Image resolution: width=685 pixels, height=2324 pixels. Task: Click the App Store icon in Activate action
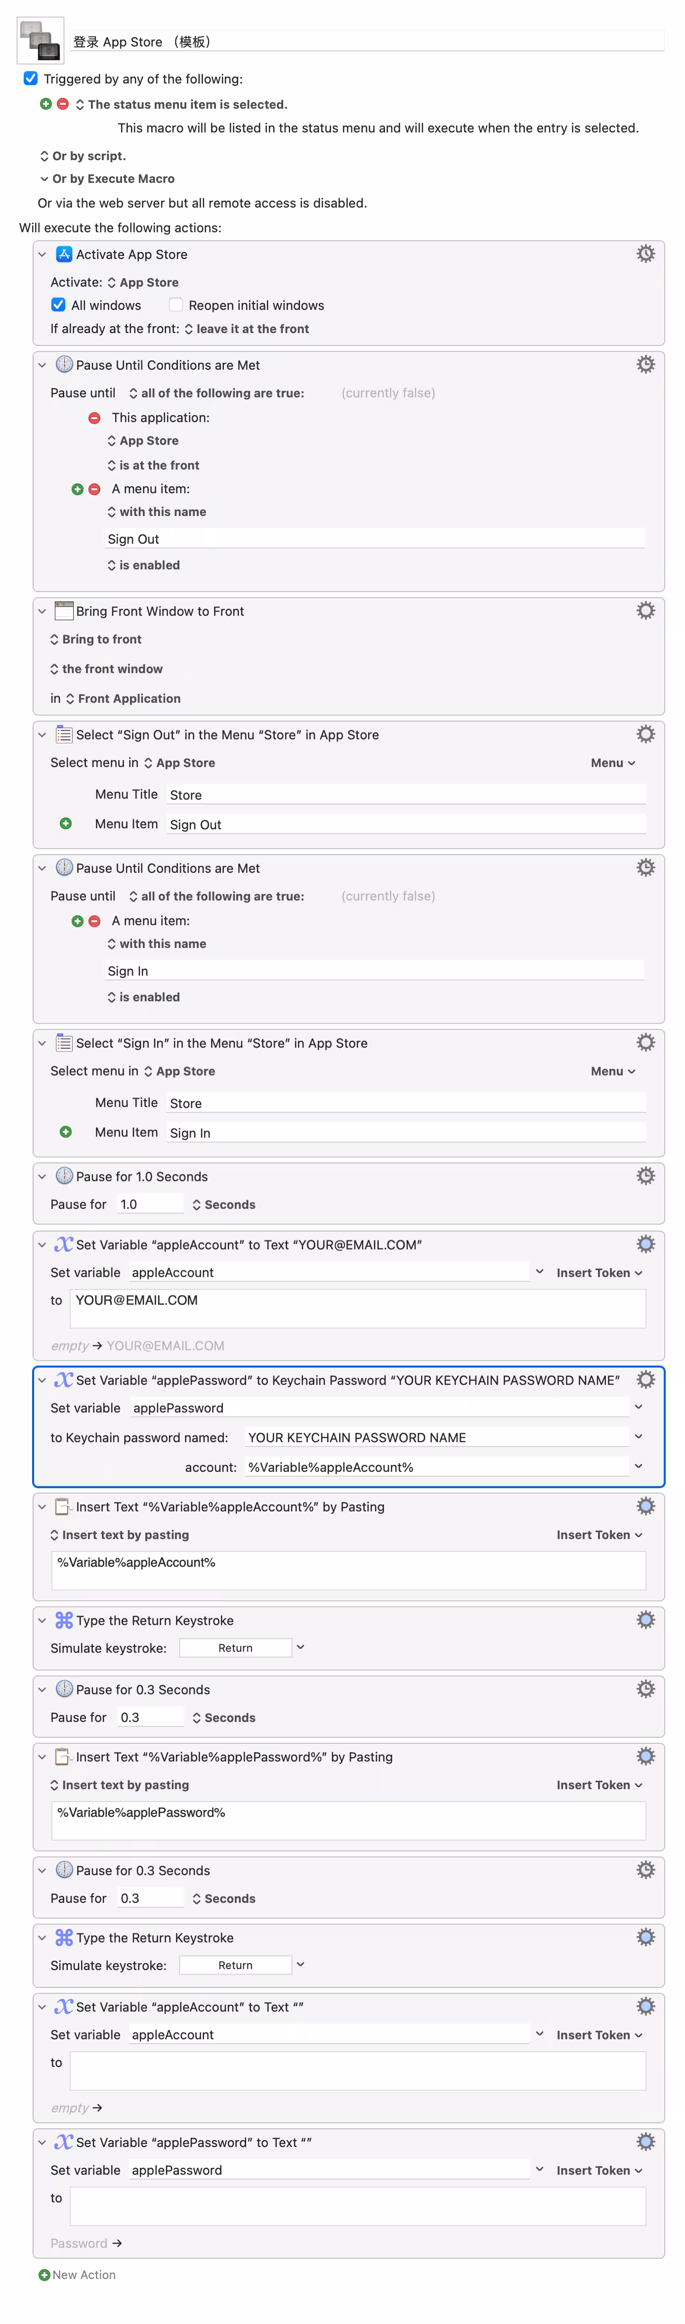[64, 255]
